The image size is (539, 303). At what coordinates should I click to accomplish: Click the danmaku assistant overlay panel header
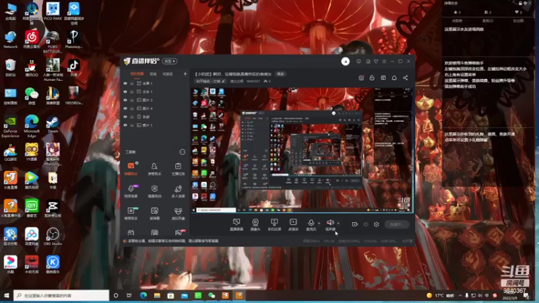488,3
